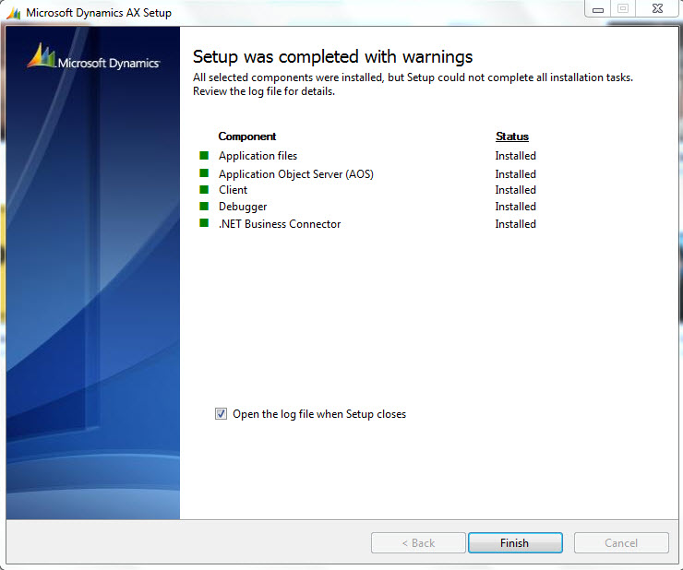
Task: Click Installed status for .NET Business Connector
Action: [x=515, y=224]
